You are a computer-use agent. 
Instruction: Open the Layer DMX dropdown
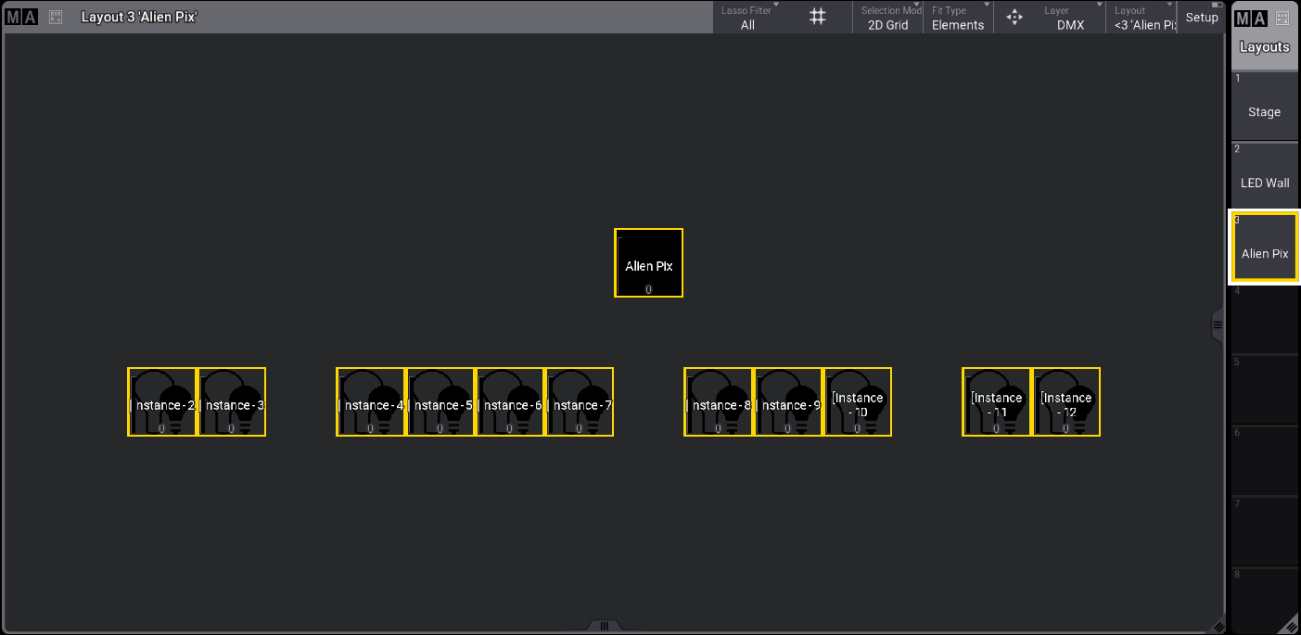coord(1070,18)
